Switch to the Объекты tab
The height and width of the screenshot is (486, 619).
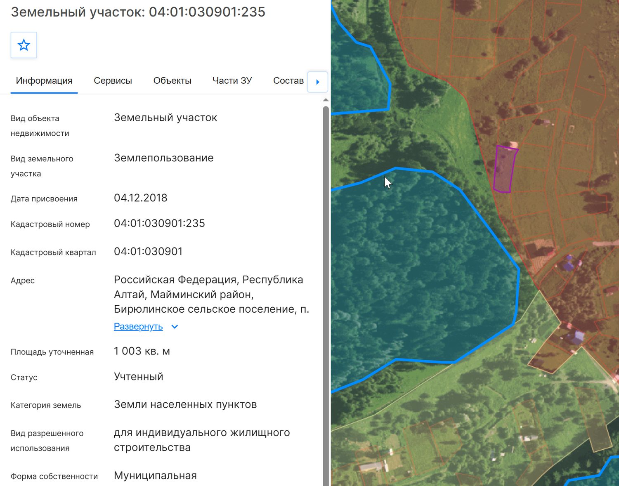click(172, 81)
